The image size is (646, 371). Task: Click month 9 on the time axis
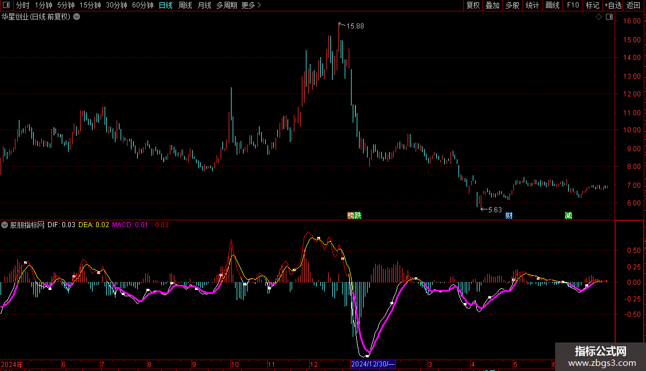pyautogui.click(x=194, y=364)
